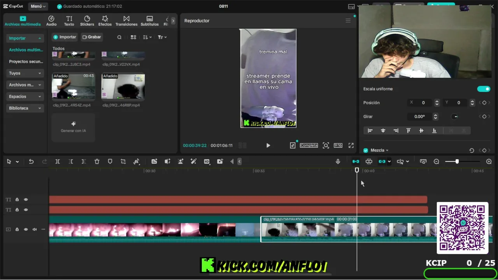Image resolution: width=498 pixels, height=280 pixels.
Task: Switch to the Audio tab
Action: tap(51, 21)
